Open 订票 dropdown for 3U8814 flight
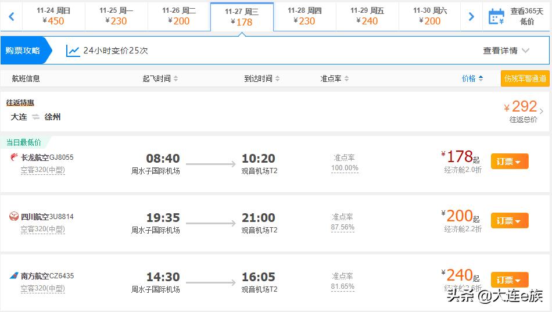Viewport: 552px width, 312px height. pyautogui.click(x=510, y=220)
